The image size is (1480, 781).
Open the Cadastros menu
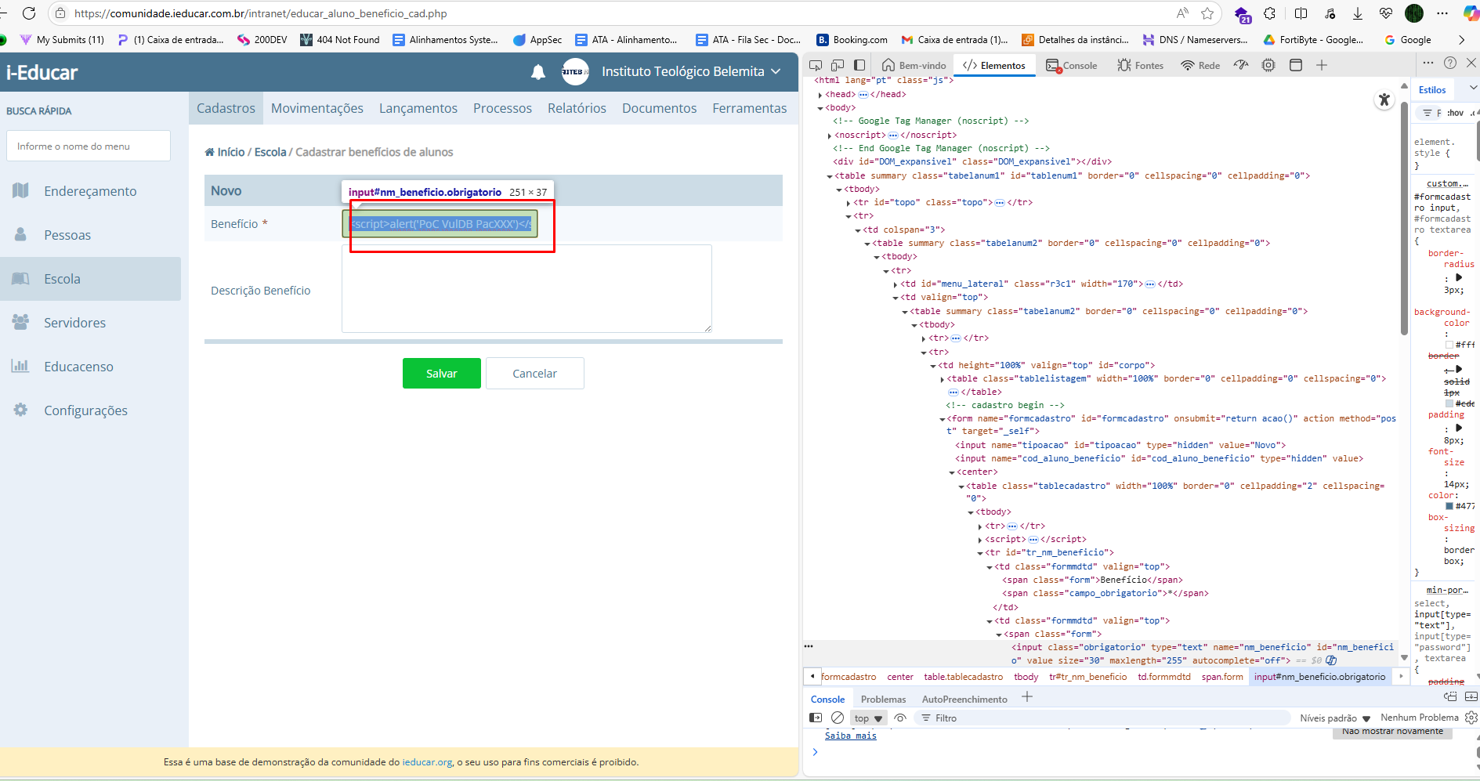tap(226, 108)
